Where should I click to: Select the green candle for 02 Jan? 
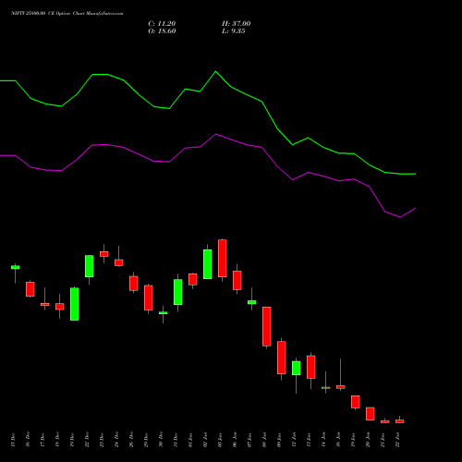[x=207, y=264]
